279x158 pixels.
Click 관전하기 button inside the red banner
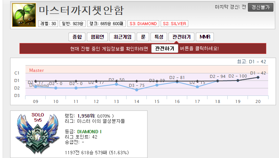tap(164, 49)
